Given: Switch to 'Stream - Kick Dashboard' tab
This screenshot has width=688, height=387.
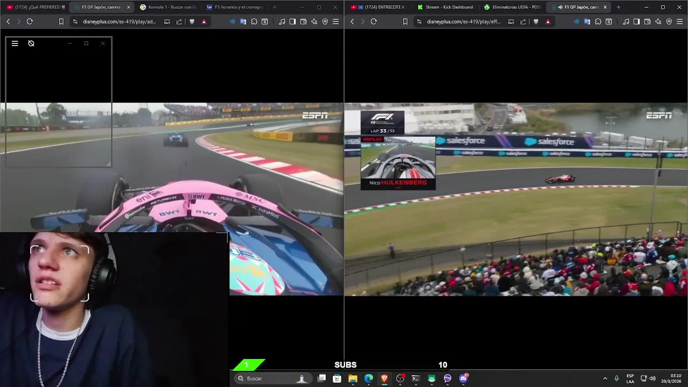Looking at the screenshot, I should 446,7.
